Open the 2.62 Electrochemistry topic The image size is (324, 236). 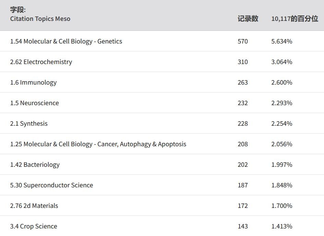41,62
